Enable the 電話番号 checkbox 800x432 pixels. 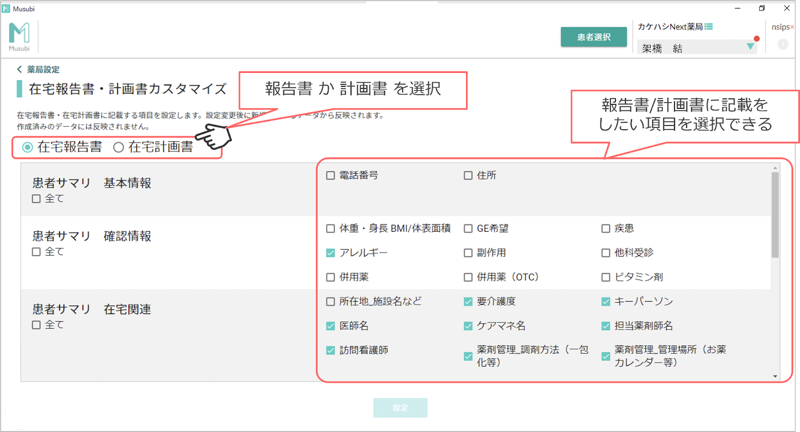pyautogui.click(x=330, y=176)
